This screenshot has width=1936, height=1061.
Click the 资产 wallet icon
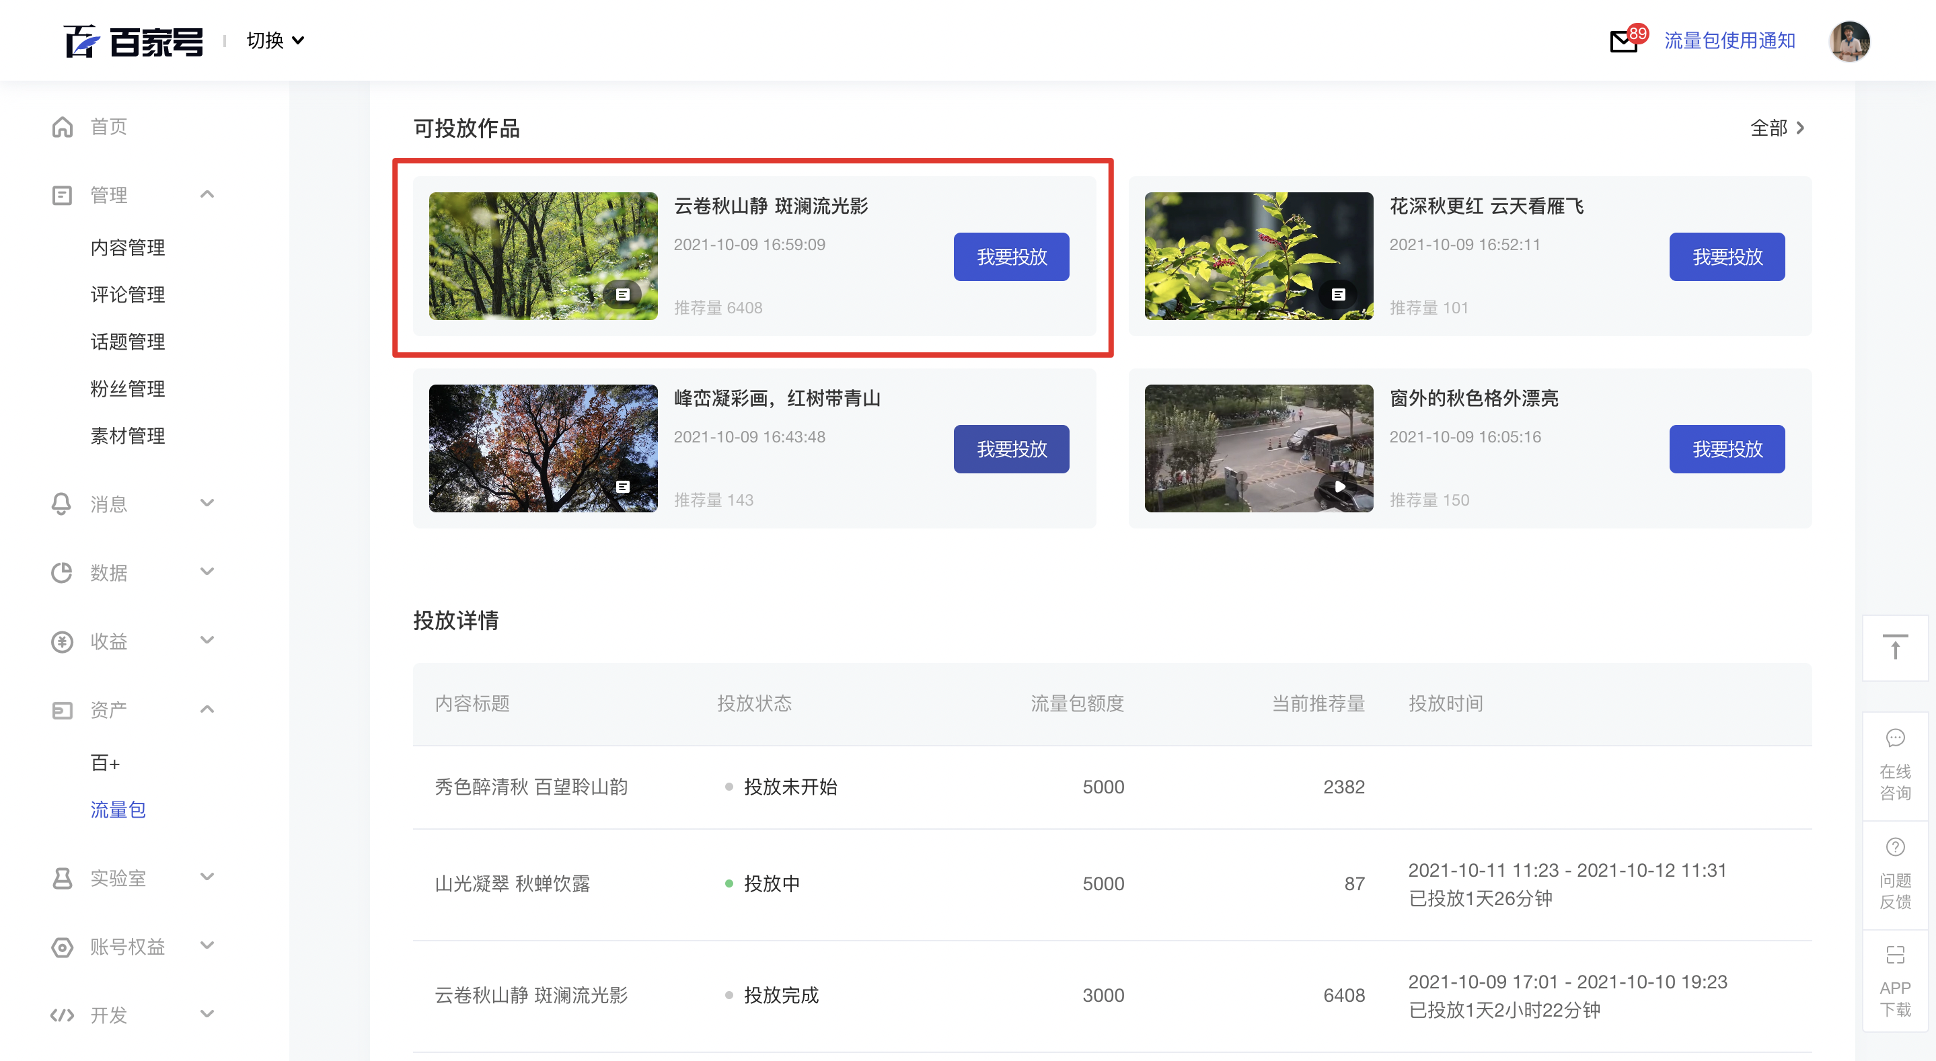coord(63,710)
